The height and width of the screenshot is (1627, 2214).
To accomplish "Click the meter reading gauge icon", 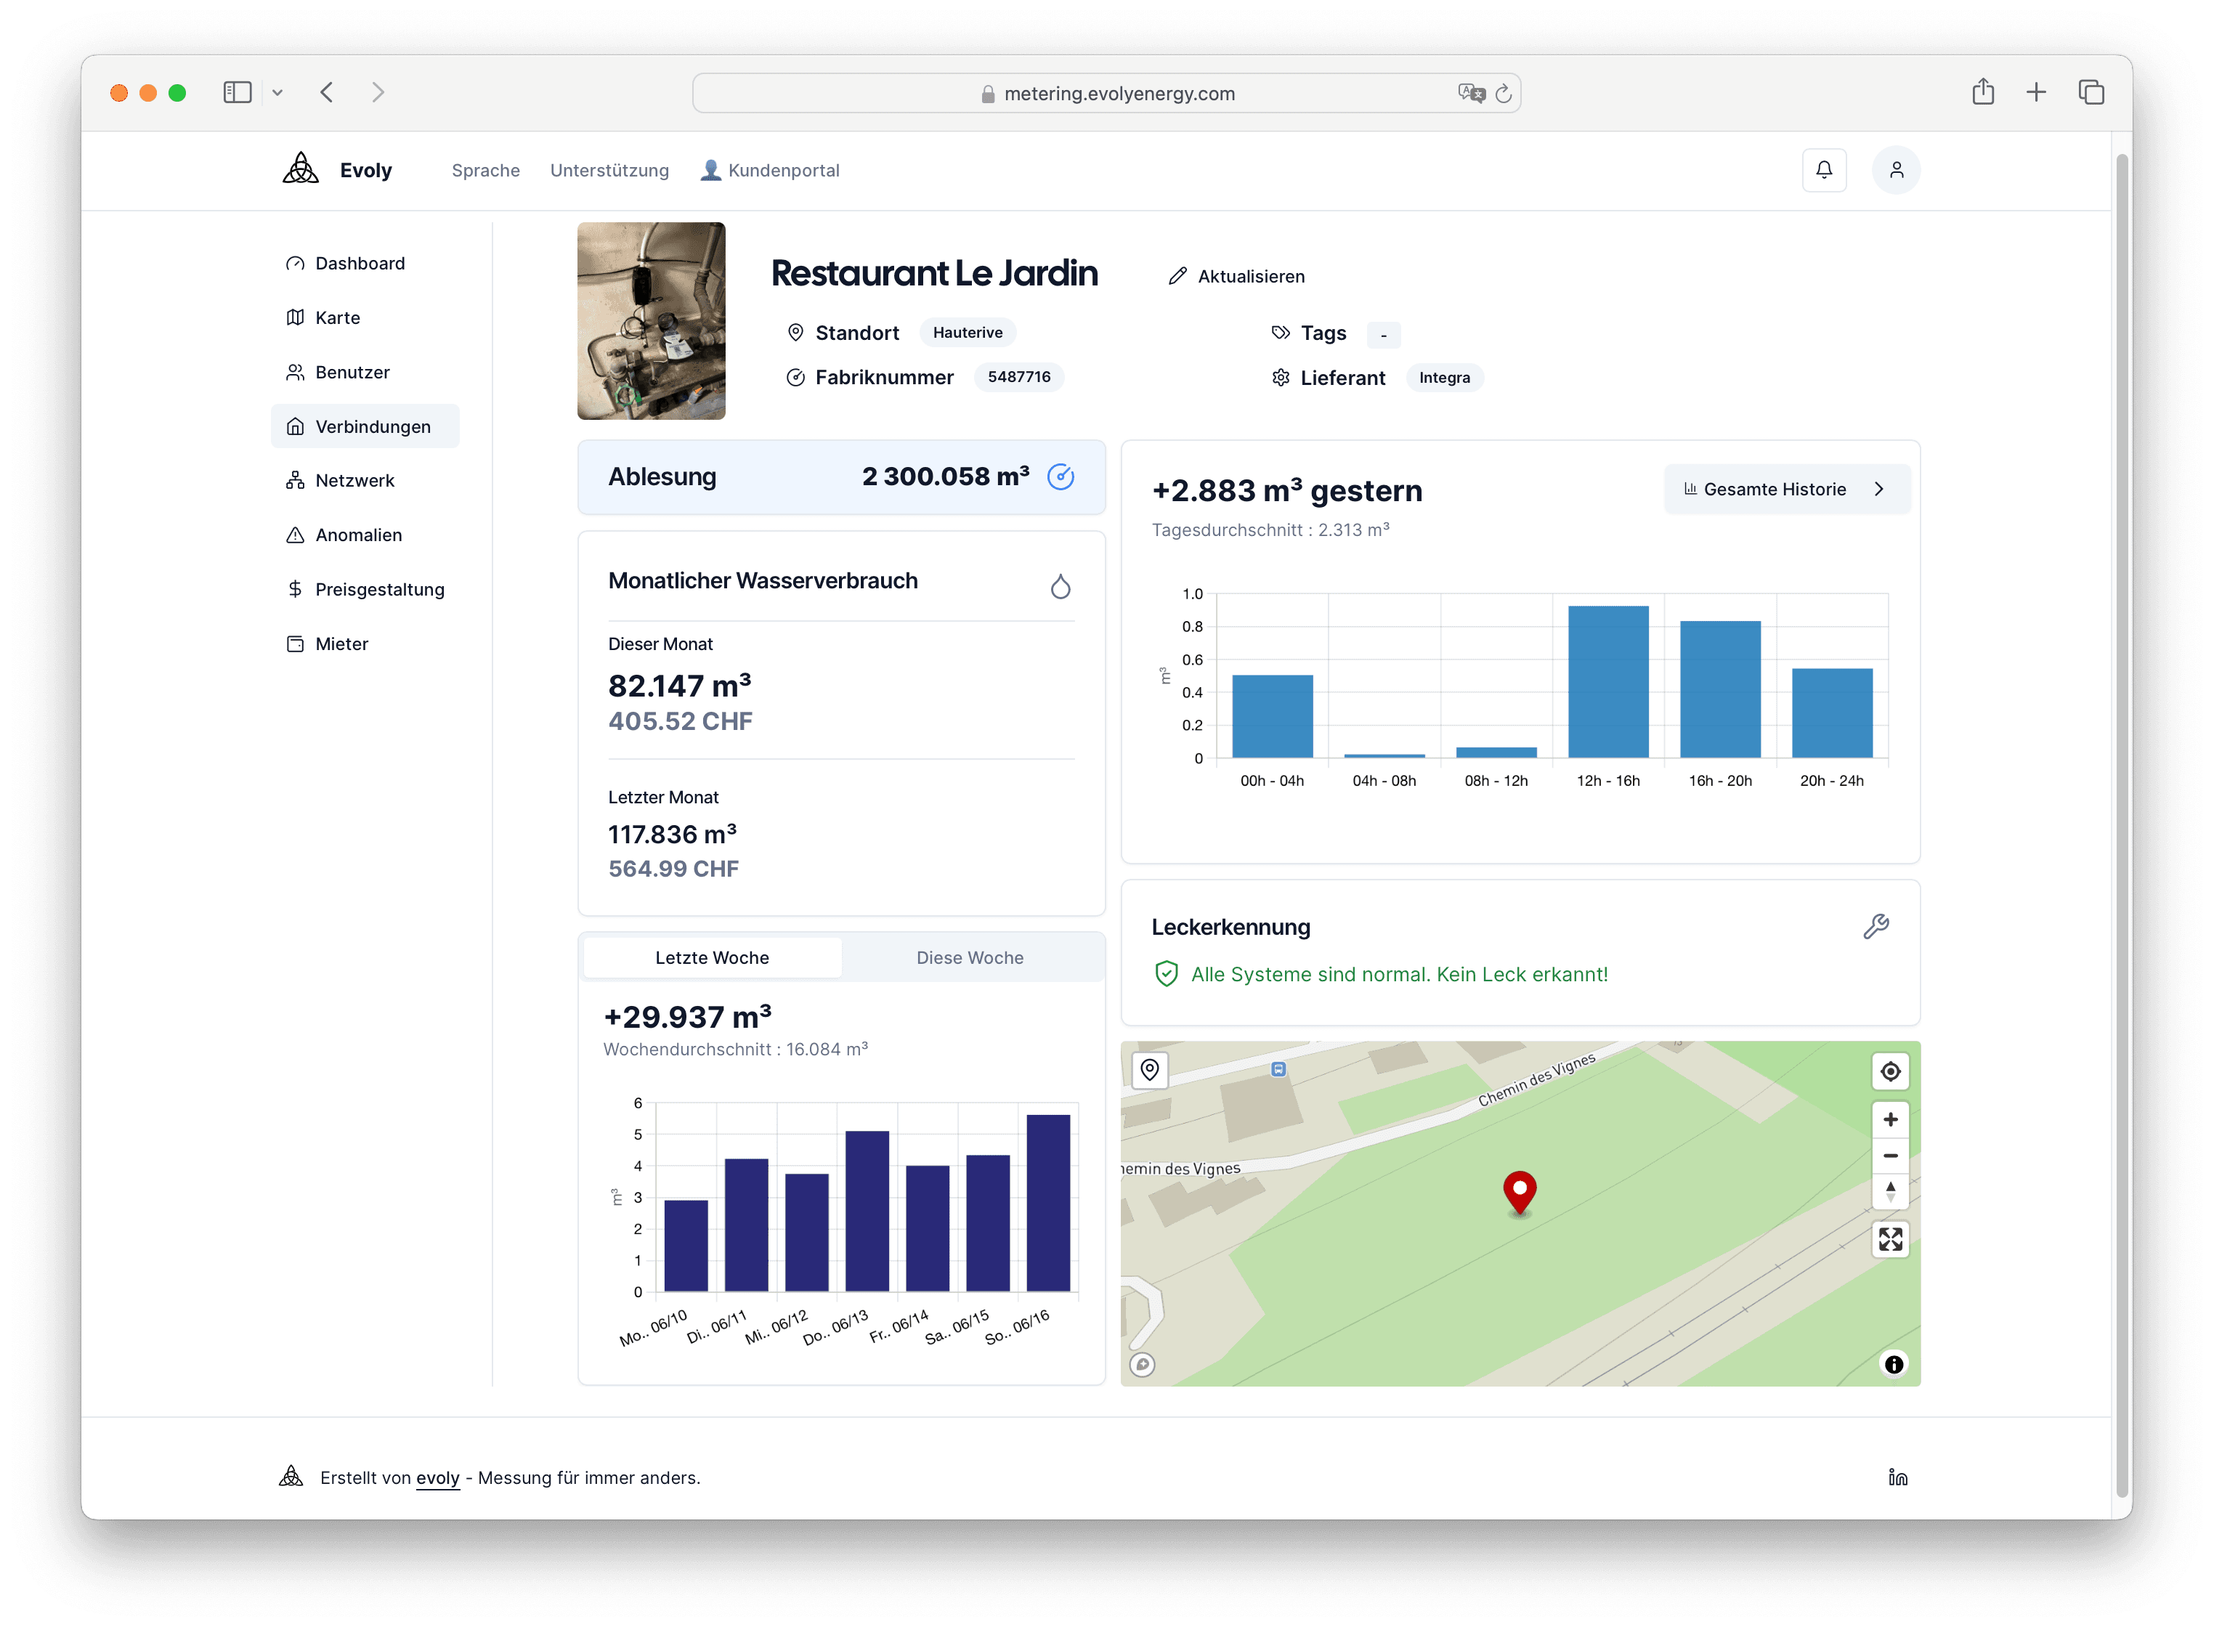I will 1060,476.
